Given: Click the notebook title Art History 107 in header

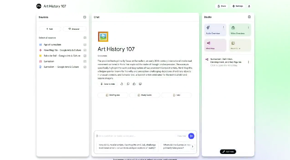Looking at the screenshot, I should pyautogui.click(x=55, y=6).
